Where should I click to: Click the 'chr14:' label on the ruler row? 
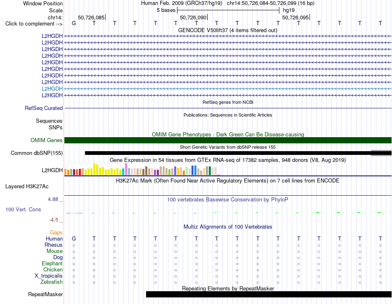pos(55,17)
